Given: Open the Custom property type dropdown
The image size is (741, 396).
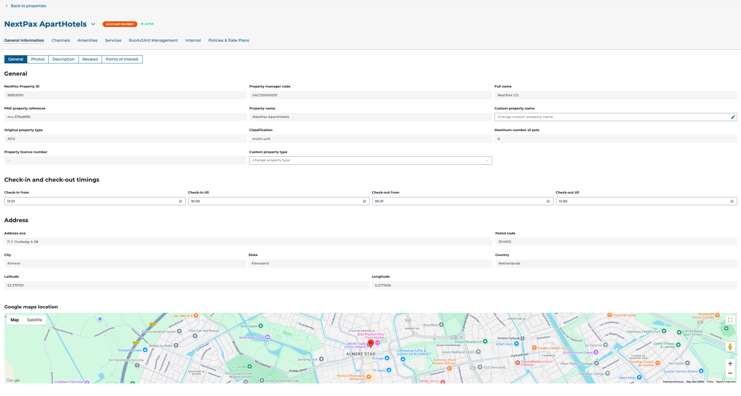Looking at the screenshot, I should (x=370, y=160).
